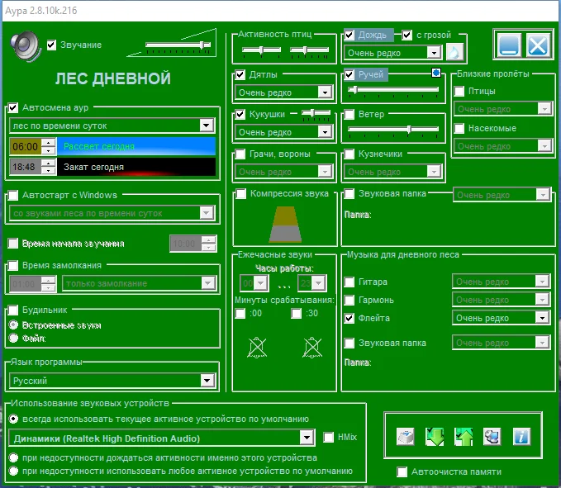
Task: Click the keyboard key hotkeys icon
Action: (x=406, y=437)
